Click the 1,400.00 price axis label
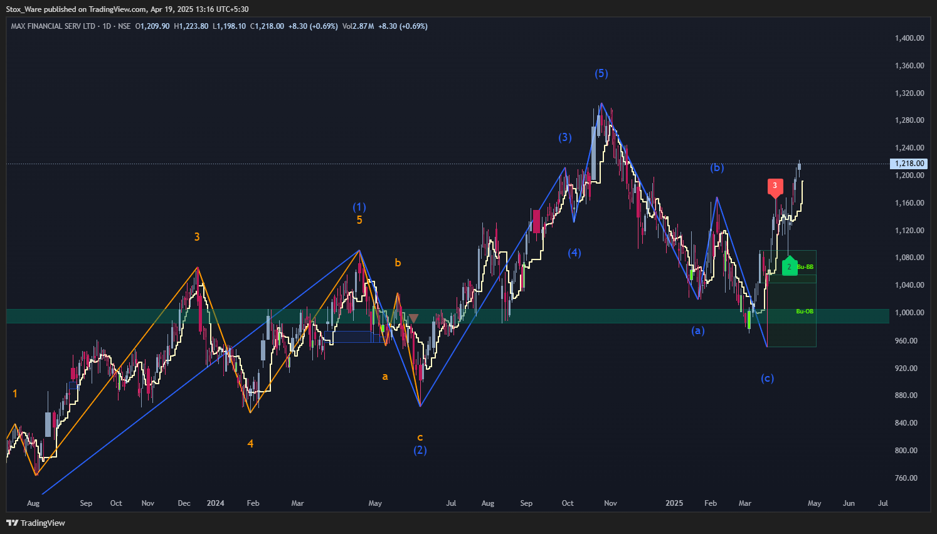The height and width of the screenshot is (534, 937). pos(909,38)
